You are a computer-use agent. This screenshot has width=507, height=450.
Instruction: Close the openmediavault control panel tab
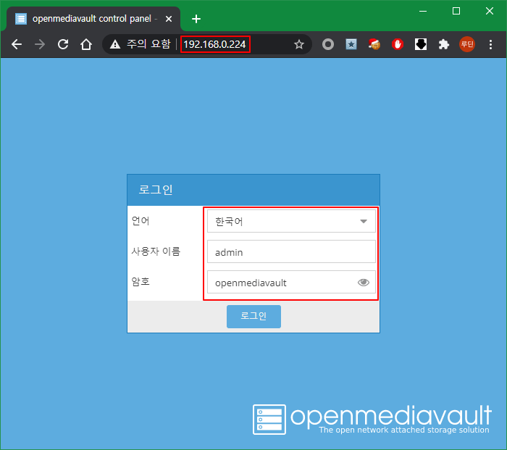coord(169,19)
